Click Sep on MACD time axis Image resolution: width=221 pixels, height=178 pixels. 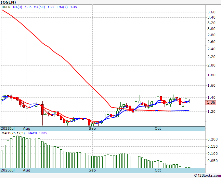coord(92,170)
